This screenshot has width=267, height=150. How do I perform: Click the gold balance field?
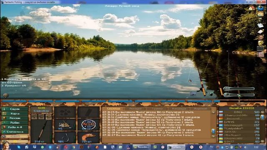[15, 141]
